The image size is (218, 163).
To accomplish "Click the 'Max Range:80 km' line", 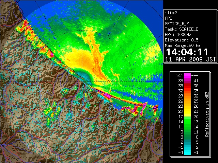I will (x=183, y=46).
